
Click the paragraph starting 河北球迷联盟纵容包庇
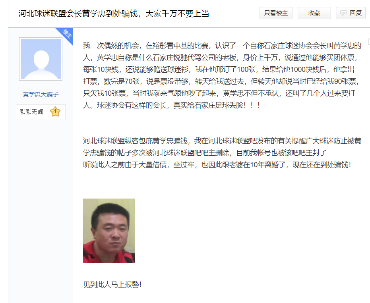222,147
